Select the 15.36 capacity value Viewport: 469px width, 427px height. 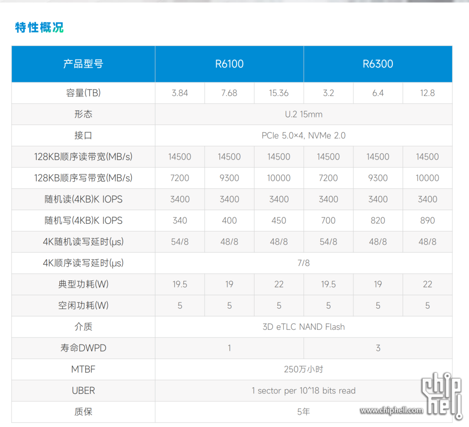pyautogui.click(x=279, y=93)
